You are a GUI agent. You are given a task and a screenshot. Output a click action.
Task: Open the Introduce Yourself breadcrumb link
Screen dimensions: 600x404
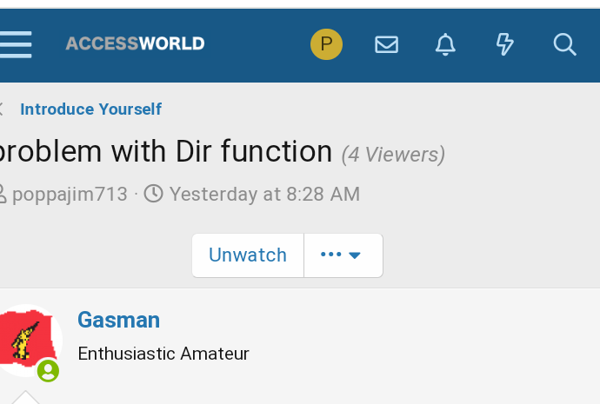coord(90,109)
